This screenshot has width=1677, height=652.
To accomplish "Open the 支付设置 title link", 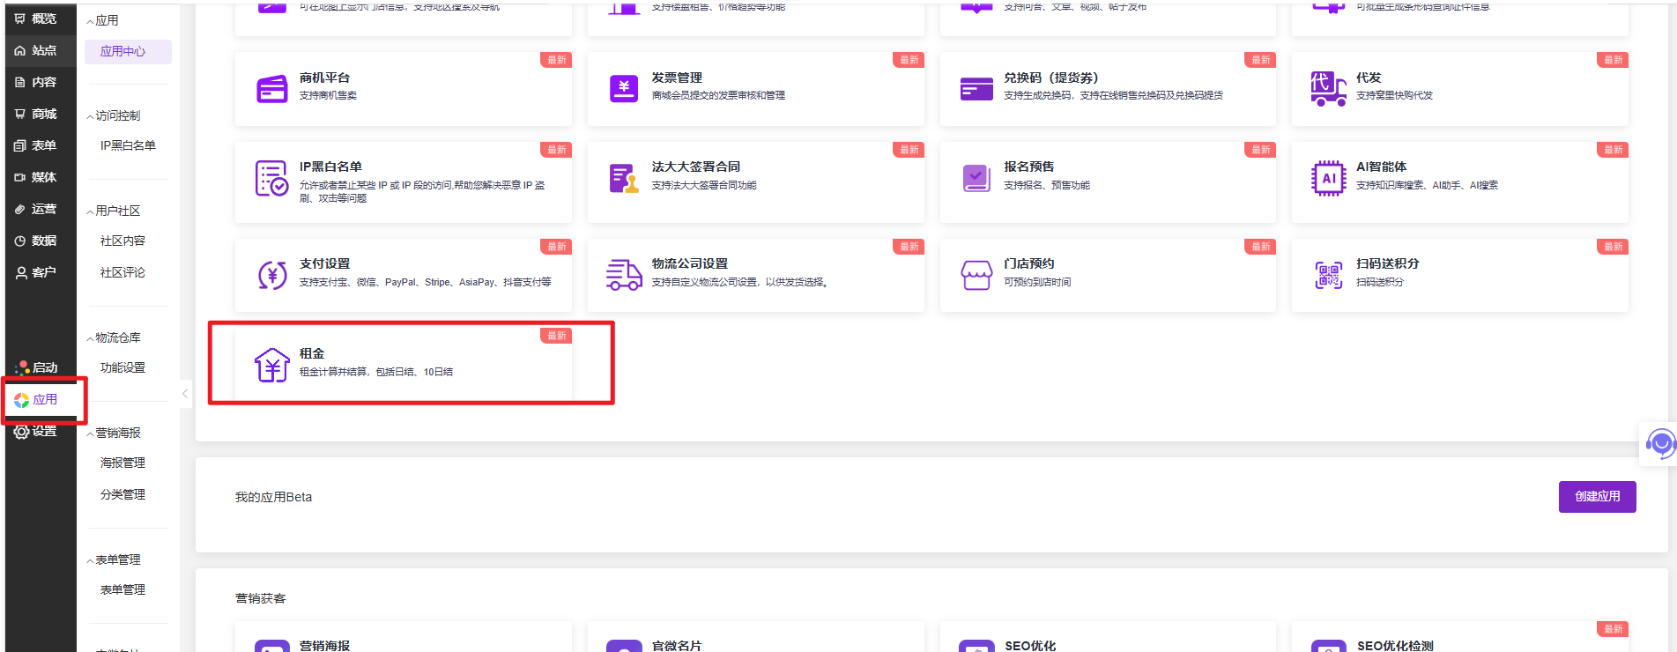I will (324, 263).
